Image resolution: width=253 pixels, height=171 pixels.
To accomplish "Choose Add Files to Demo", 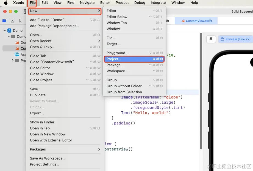I will pos(65,20).
